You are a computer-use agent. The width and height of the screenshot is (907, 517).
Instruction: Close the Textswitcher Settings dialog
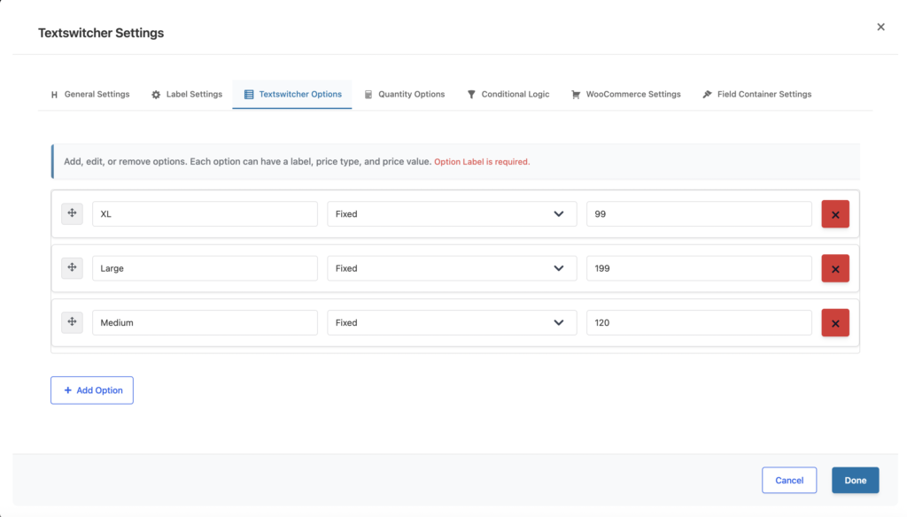pyautogui.click(x=880, y=27)
